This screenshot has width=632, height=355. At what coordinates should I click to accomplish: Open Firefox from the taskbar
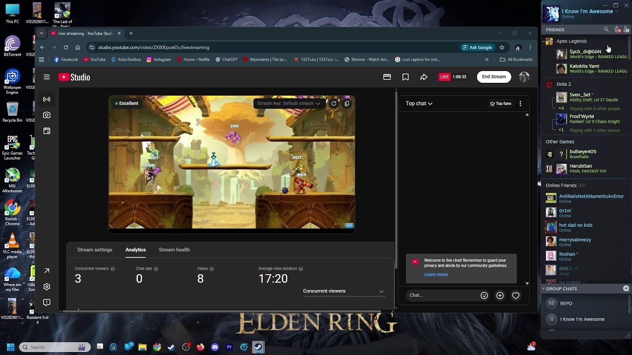pos(200,347)
